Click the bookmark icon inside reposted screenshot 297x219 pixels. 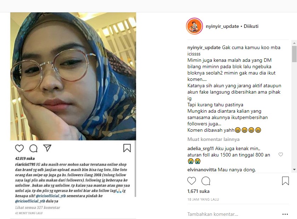(x=127, y=148)
